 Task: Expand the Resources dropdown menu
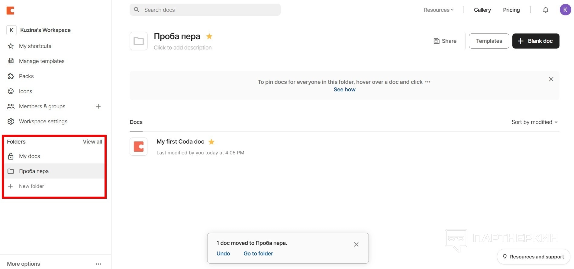click(438, 10)
